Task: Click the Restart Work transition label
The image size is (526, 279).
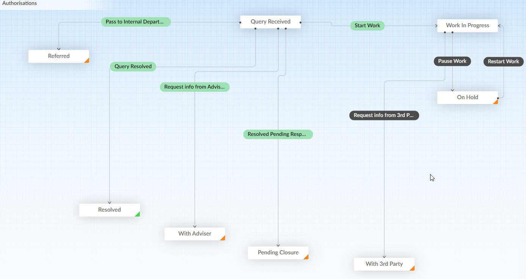Action: [504, 62]
